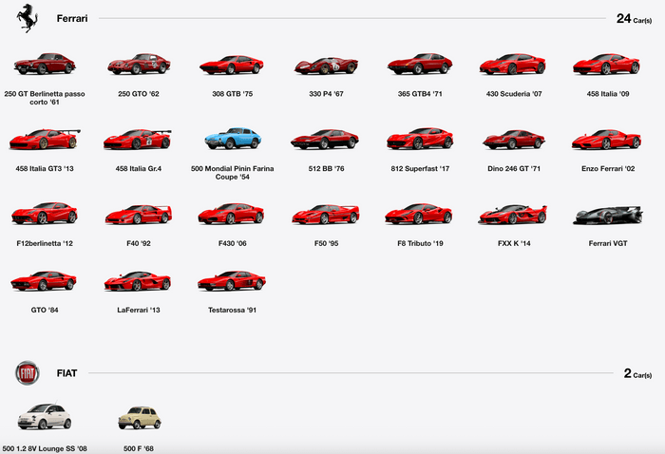The width and height of the screenshot is (665, 454).
Task: Select the Enzo Ferrari '02 car thumbnail
Action: [x=606, y=140]
